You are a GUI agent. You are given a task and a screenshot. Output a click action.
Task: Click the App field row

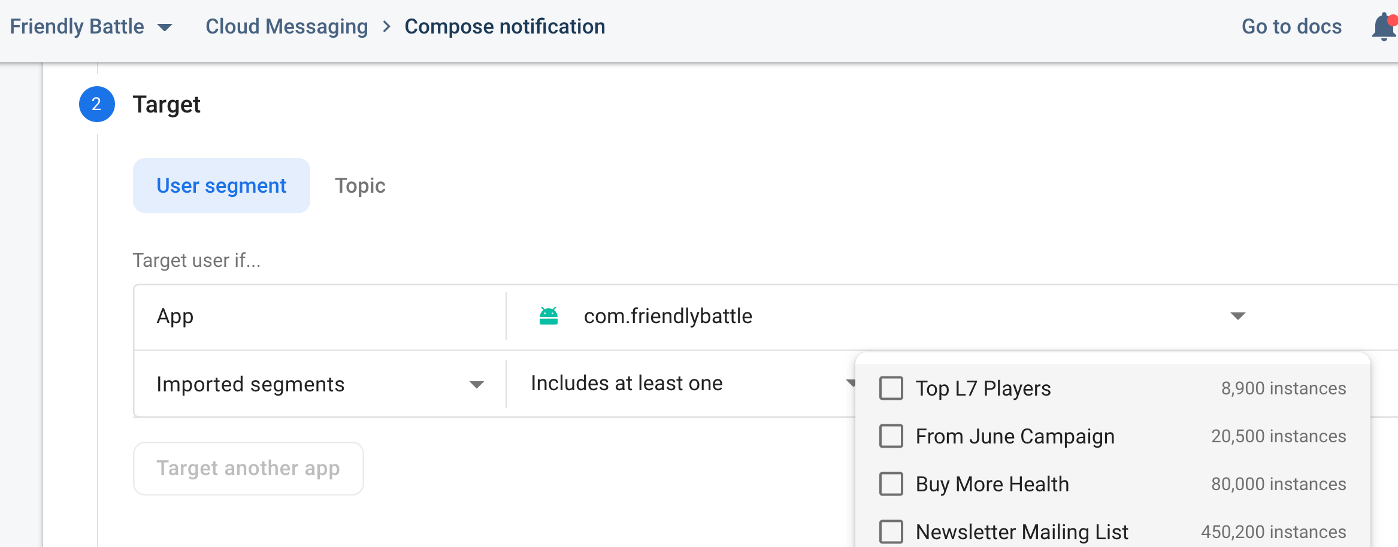(x=174, y=316)
